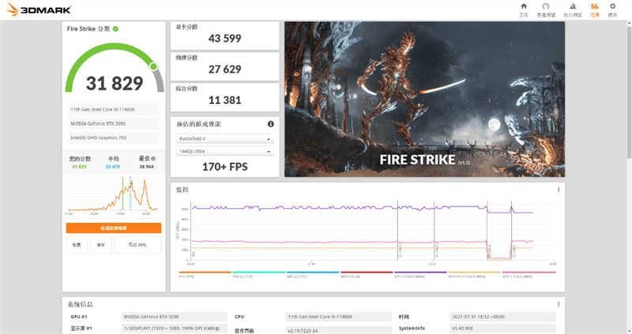Click the graphics score 43 599
The image size is (632, 334).
pyautogui.click(x=225, y=39)
